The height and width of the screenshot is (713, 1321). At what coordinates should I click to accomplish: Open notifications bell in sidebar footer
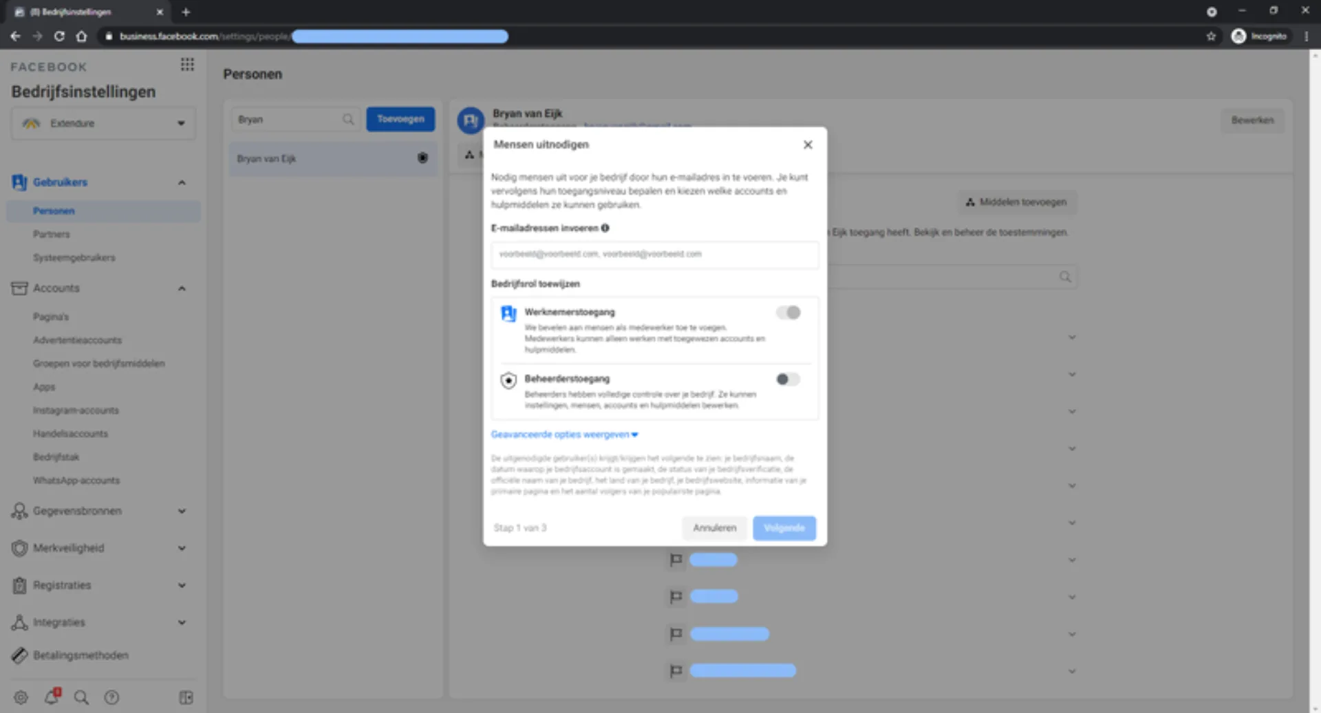(52, 696)
